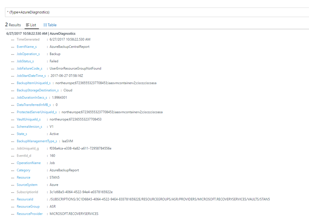309x218 pixels.
Task: Click the BackupItemUniqueId_s field name
Action: click(33, 83)
